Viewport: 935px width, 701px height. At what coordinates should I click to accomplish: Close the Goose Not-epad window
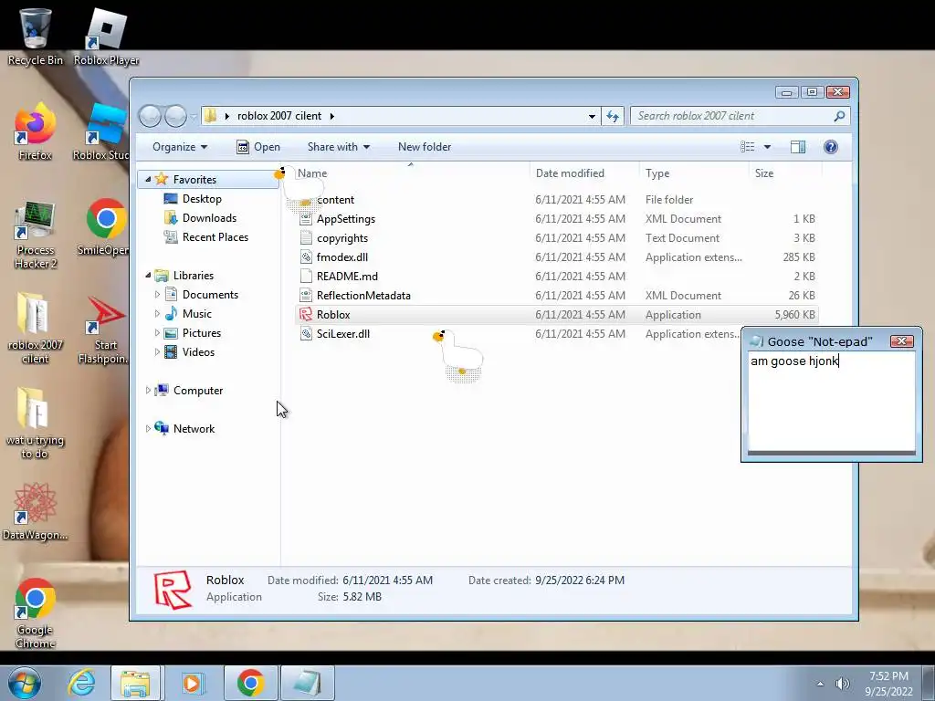click(x=901, y=341)
